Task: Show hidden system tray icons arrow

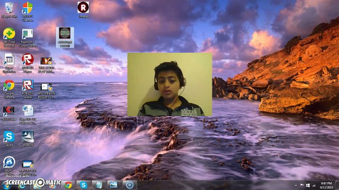Action: [296, 185]
